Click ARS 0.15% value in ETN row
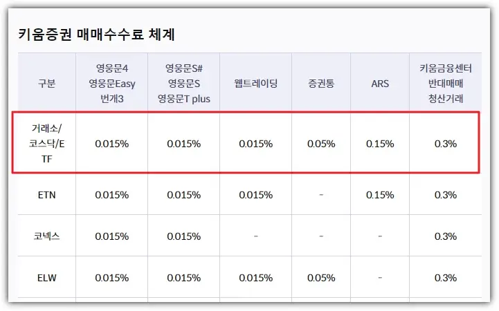This screenshot has width=499, height=311. tap(380, 195)
